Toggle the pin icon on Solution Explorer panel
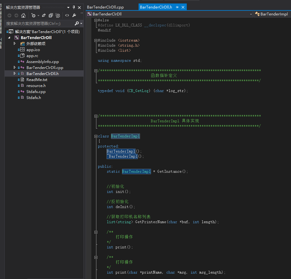The height and width of the screenshot is (279, 291). point(74,7)
